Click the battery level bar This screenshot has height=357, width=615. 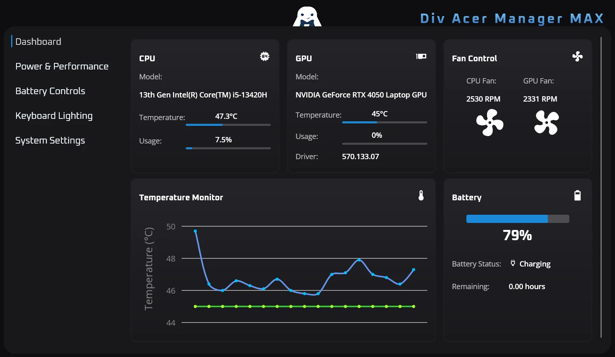click(518, 219)
